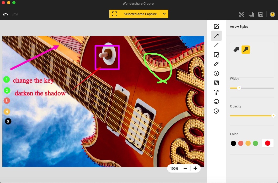
Task: Select the Mosaic blur tool
Action: pos(216,83)
